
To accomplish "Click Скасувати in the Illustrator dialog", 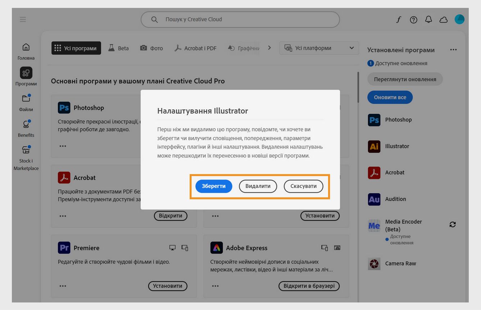I will point(304,186).
